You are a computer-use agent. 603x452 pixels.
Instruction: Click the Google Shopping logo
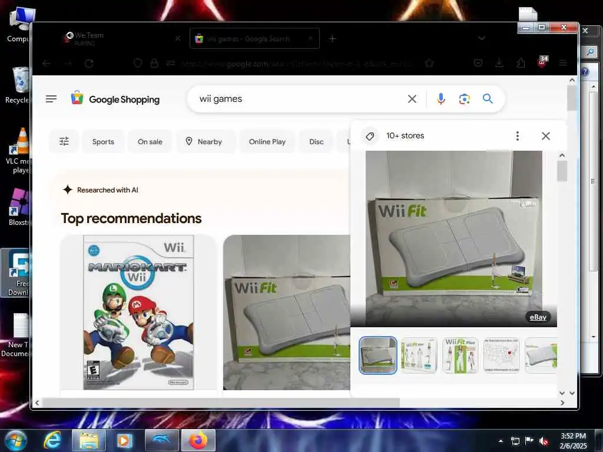[115, 99]
